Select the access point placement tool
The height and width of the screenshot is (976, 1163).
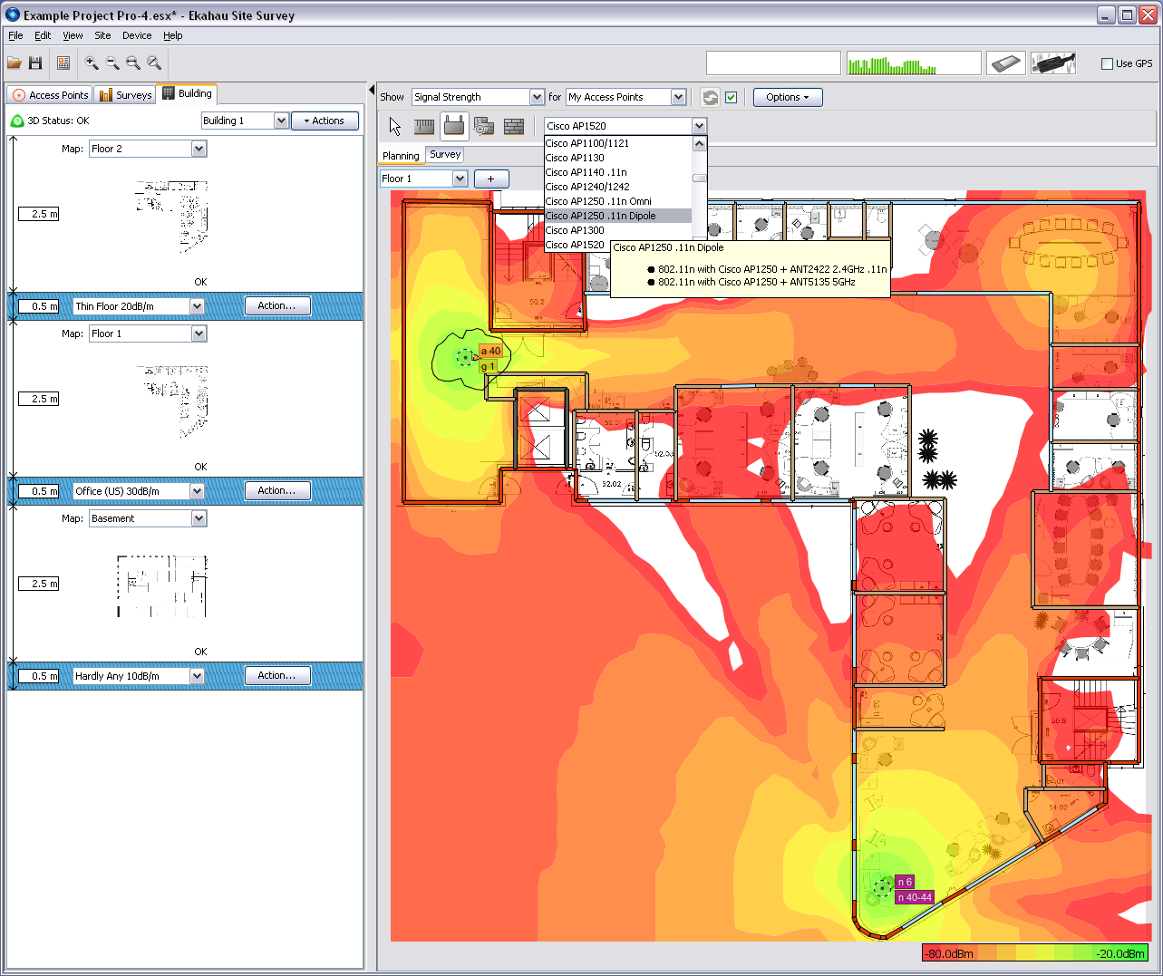pyautogui.click(x=454, y=127)
